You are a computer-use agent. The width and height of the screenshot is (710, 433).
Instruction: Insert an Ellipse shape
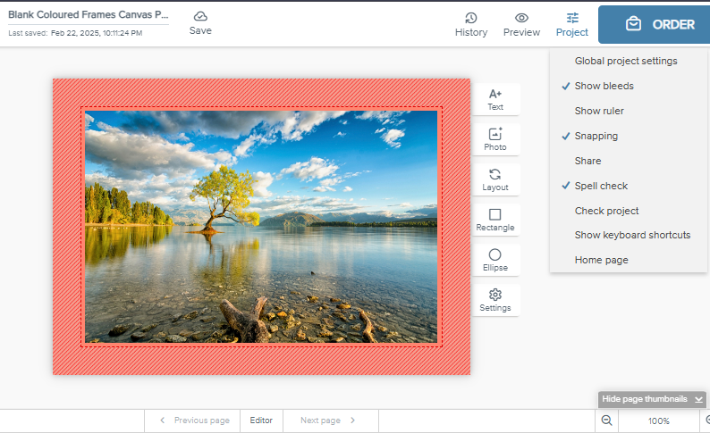495,261
